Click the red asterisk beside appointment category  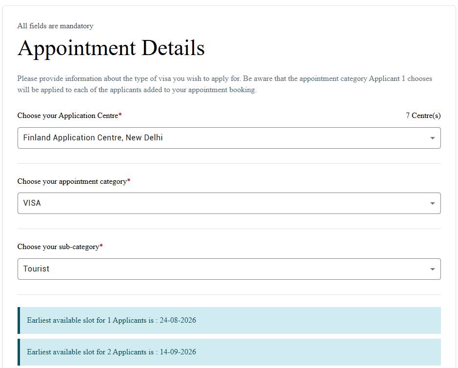pos(129,180)
